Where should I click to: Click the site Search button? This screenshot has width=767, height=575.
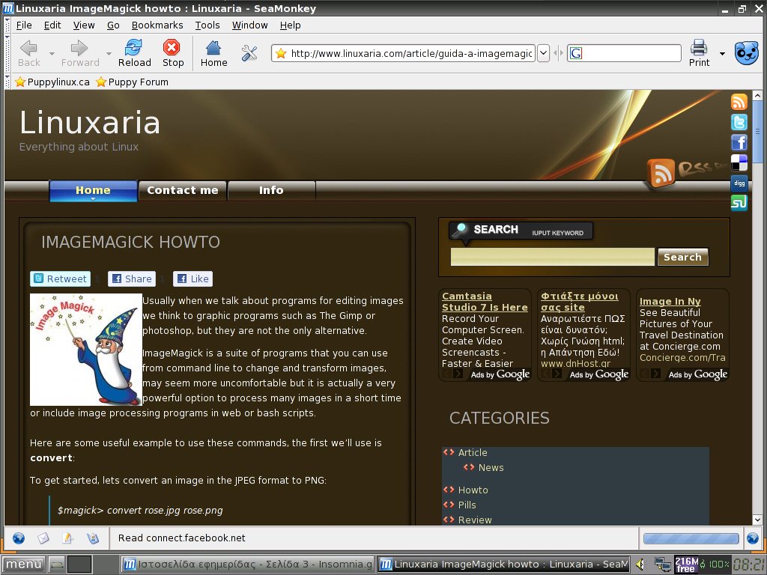pyautogui.click(x=682, y=258)
